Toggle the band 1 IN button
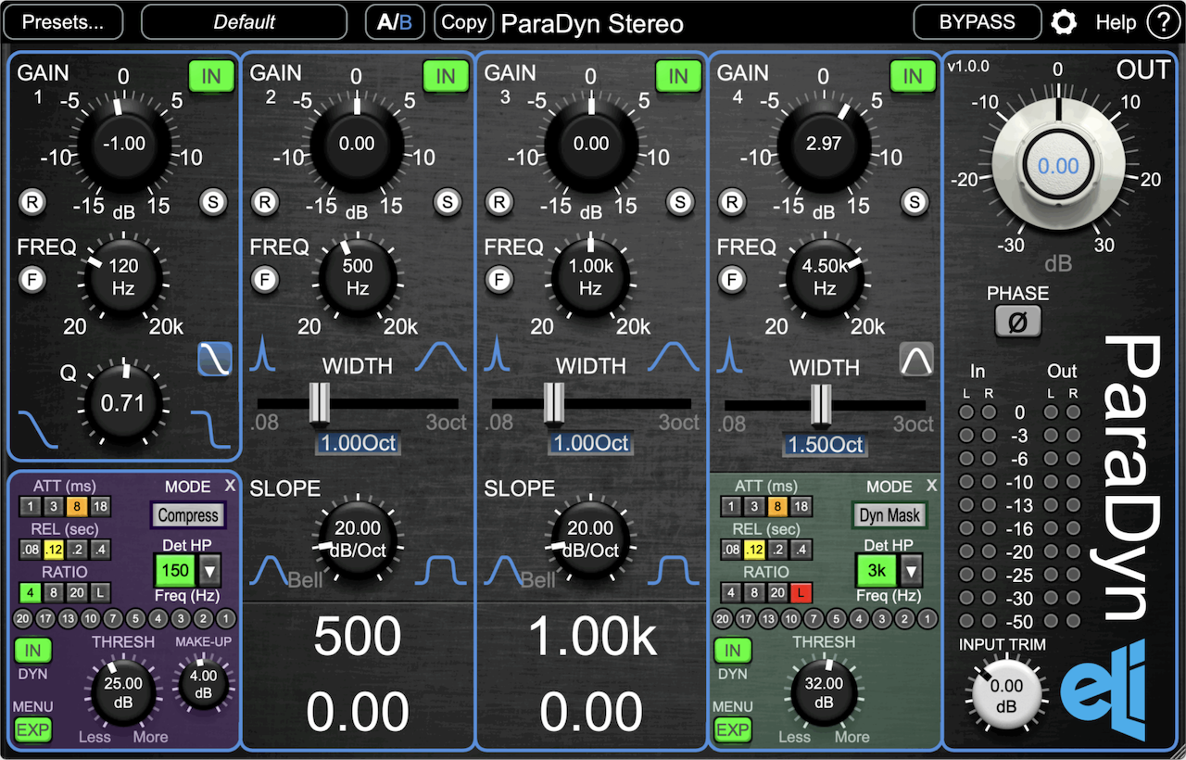Image resolution: width=1186 pixels, height=760 pixels. (212, 76)
